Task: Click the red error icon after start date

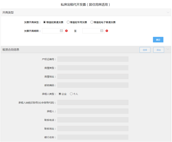Action: (66, 31)
